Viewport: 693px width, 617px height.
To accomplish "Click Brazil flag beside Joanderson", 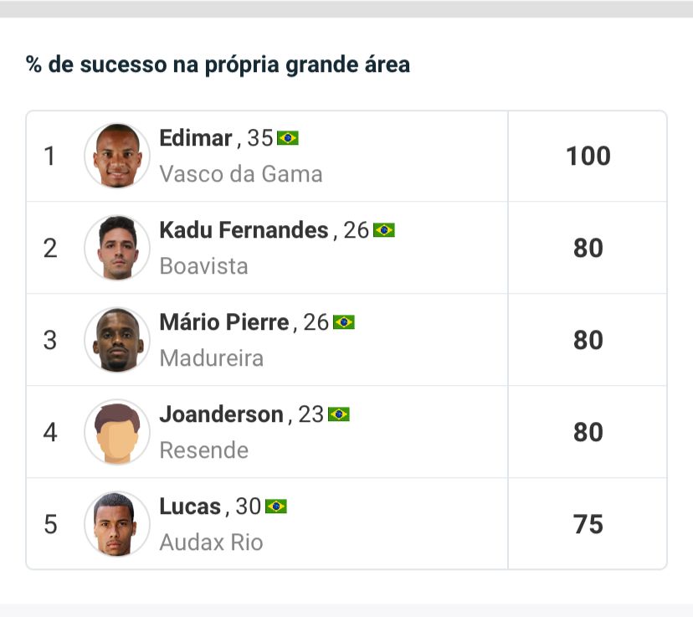I will pos(339,414).
